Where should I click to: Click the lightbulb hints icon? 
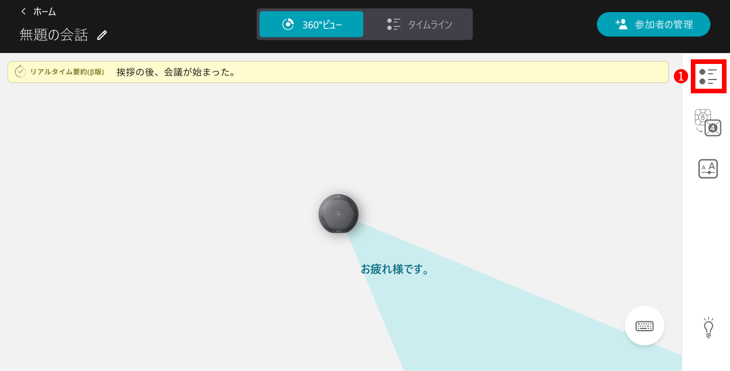pyautogui.click(x=708, y=327)
